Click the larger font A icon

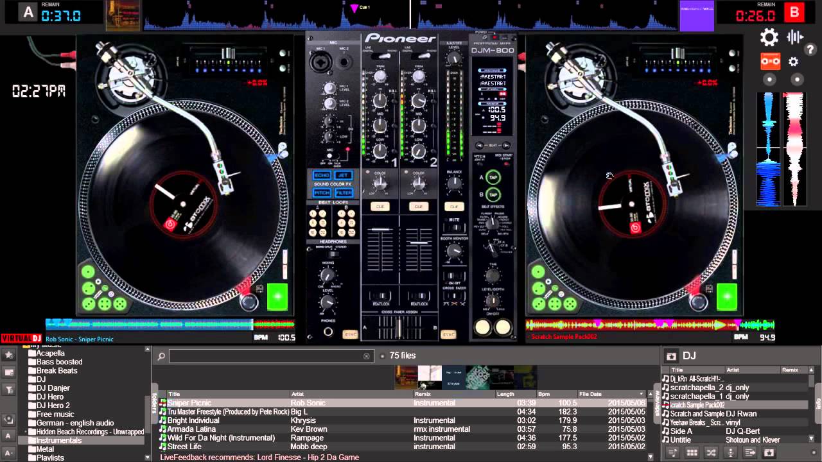tap(9, 436)
